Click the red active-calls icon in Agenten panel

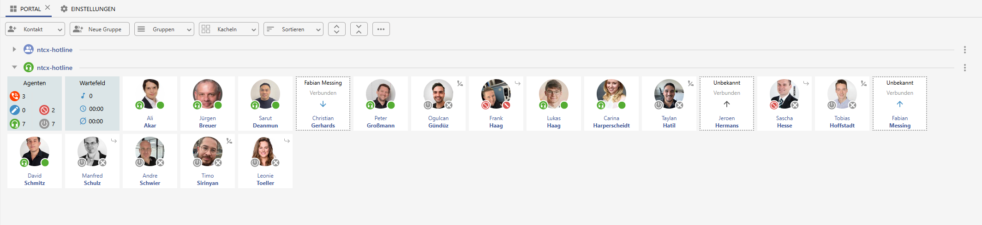pos(15,96)
